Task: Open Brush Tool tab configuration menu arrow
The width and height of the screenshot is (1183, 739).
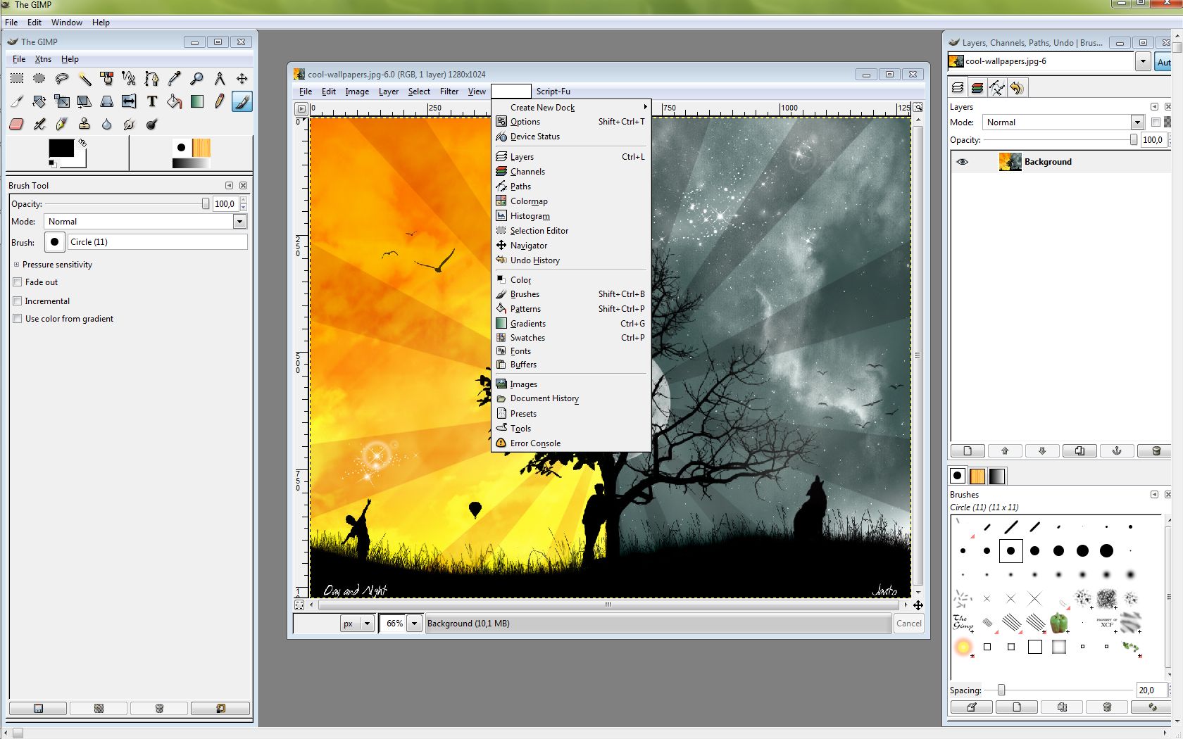Action: (x=229, y=186)
